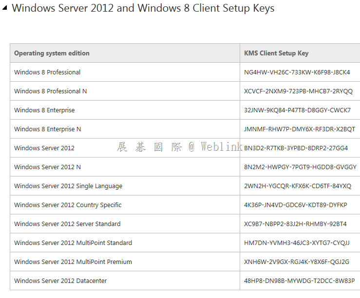Screen dimensions: 360x298
Task: Select the key 32JNW-9KQ84-P47T8-D8GGY-CWCK7
Action: point(297,110)
